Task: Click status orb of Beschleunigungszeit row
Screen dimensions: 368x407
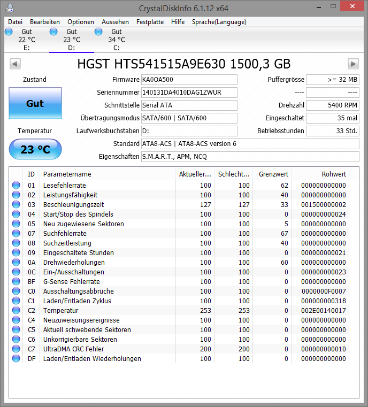Action: click(x=16, y=204)
